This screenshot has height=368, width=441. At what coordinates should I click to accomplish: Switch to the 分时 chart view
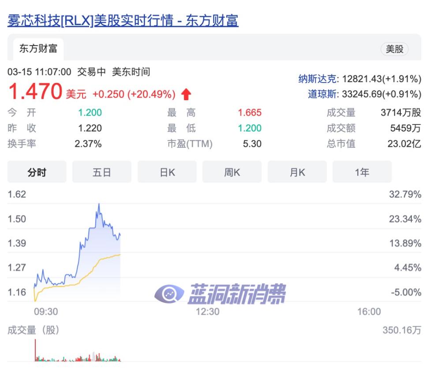[37, 172]
